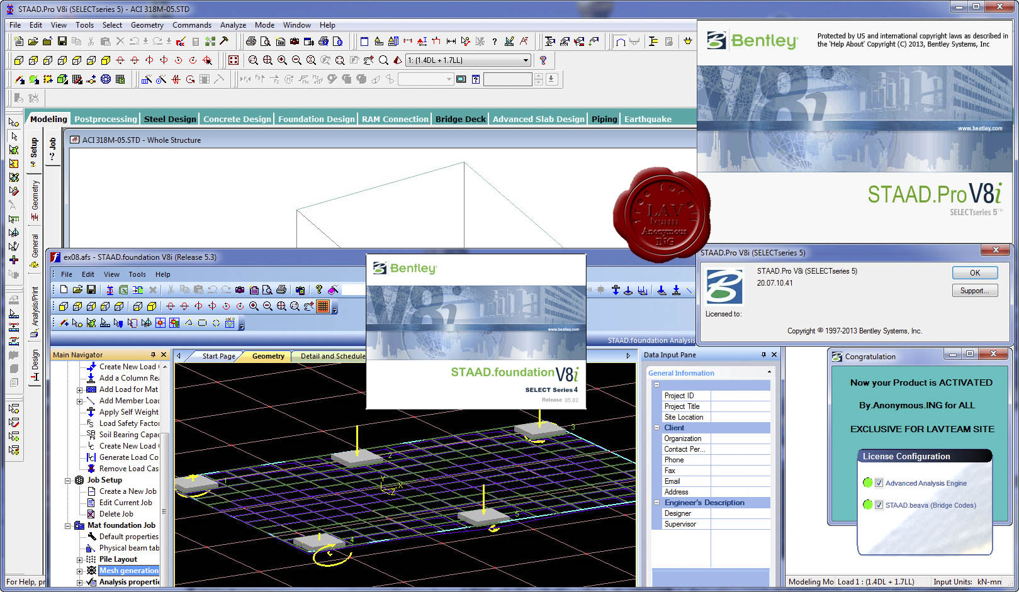Image resolution: width=1019 pixels, height=592 pixels.
Task: Click Help question mark in STAAD.foundation toolbar
Action: (x=319, y=289)
